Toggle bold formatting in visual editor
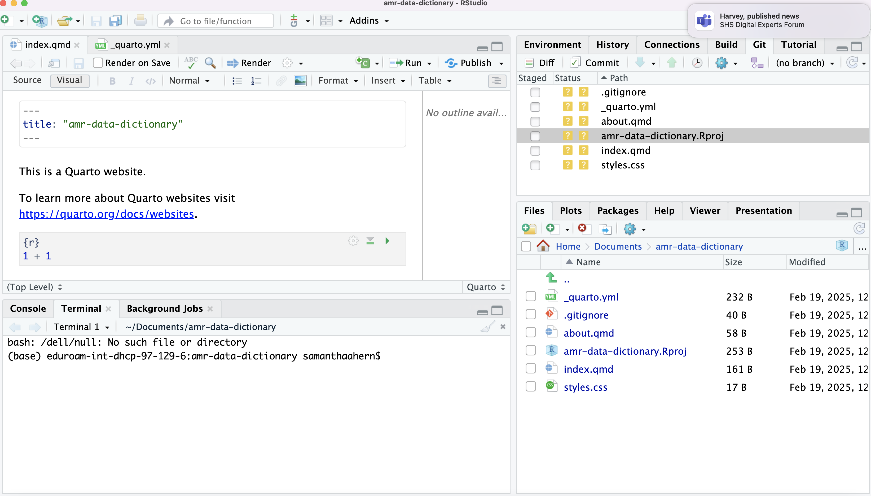This screenshot has width=871, height=496. (x=112, y=81)
